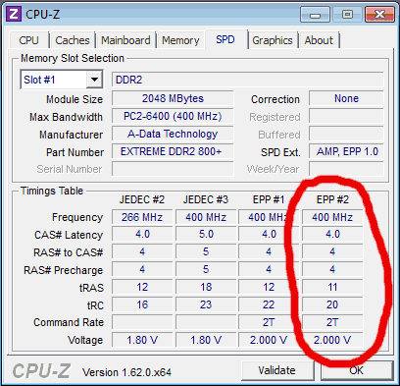400x386 pixels.
Task: Open the Caches tab
Action: [x=73, y=40]
